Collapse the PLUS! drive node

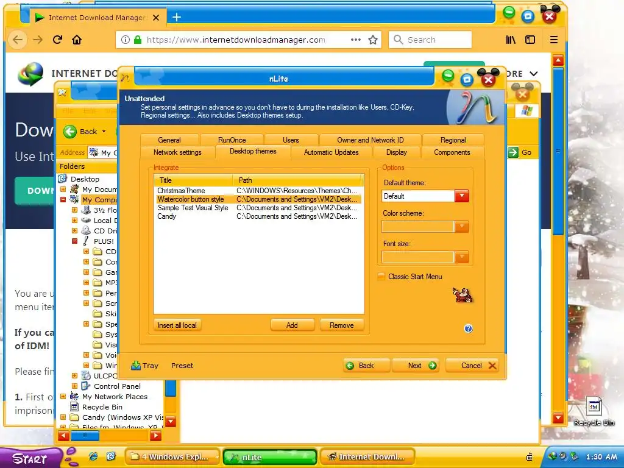pyautogui.click(x=74, y=241)
